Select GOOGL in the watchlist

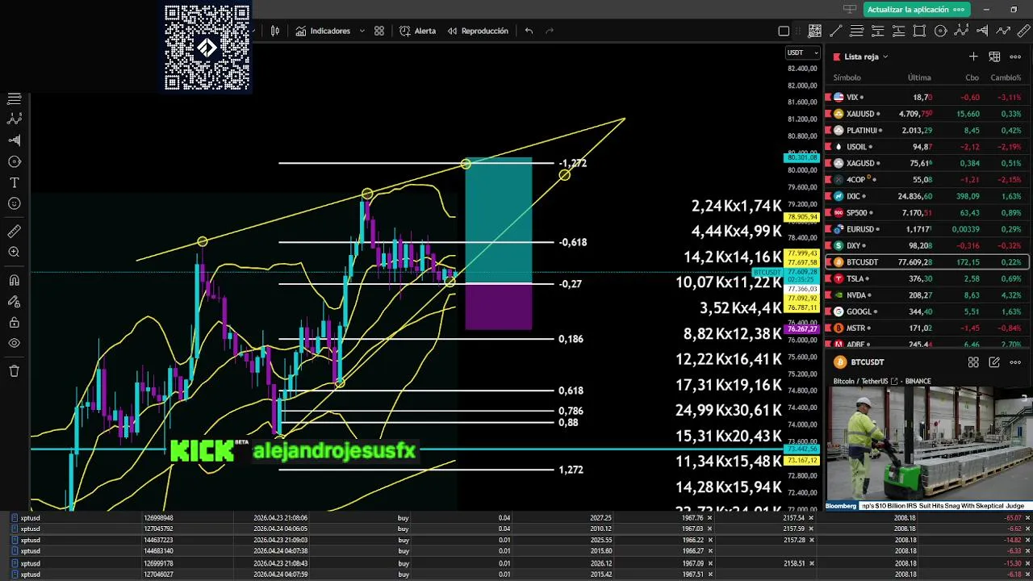click(x=926, y=311)
